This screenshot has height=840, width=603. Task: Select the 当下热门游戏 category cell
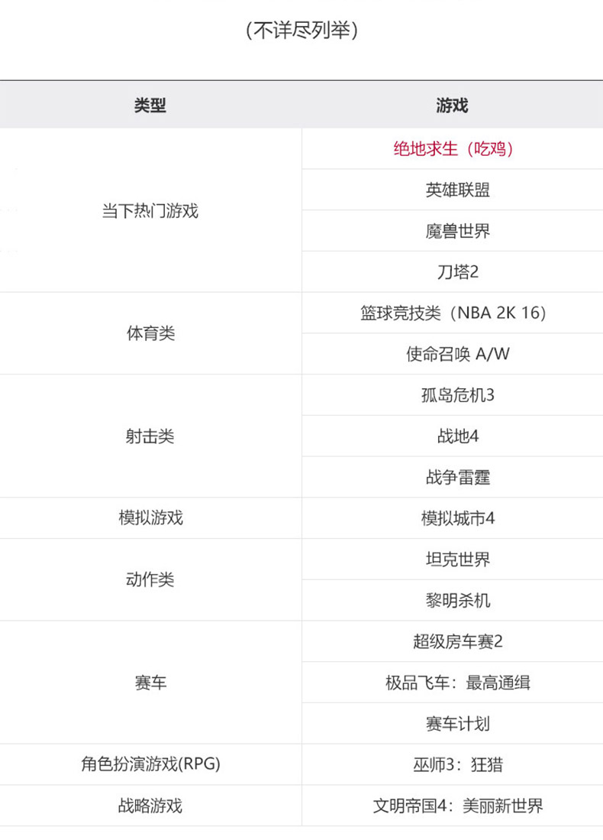pyautogui.click(x=150, y=210)
